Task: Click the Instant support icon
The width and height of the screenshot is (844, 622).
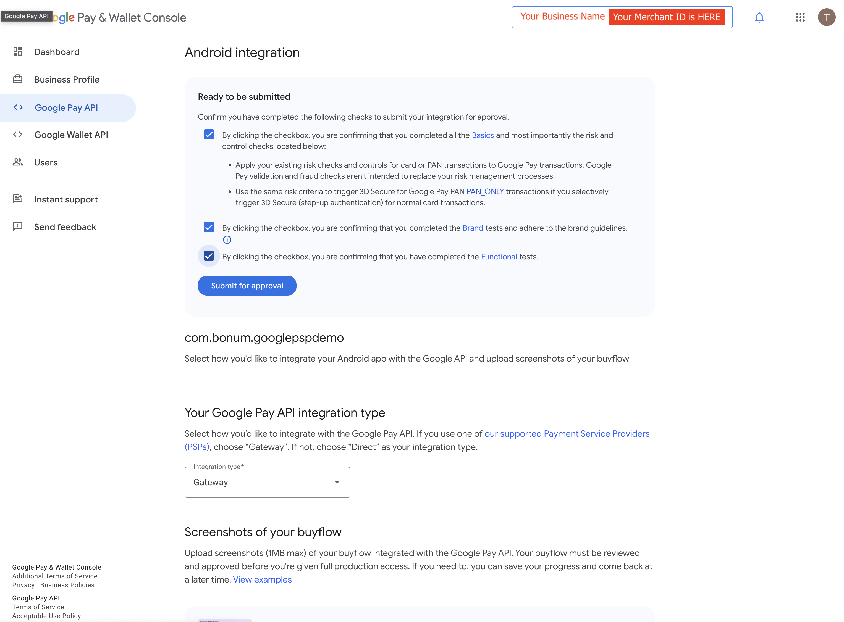Action: tap(18, 199)
